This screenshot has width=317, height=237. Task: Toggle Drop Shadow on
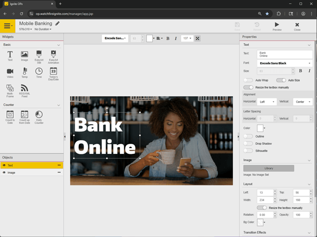click(x=248, y=143)
